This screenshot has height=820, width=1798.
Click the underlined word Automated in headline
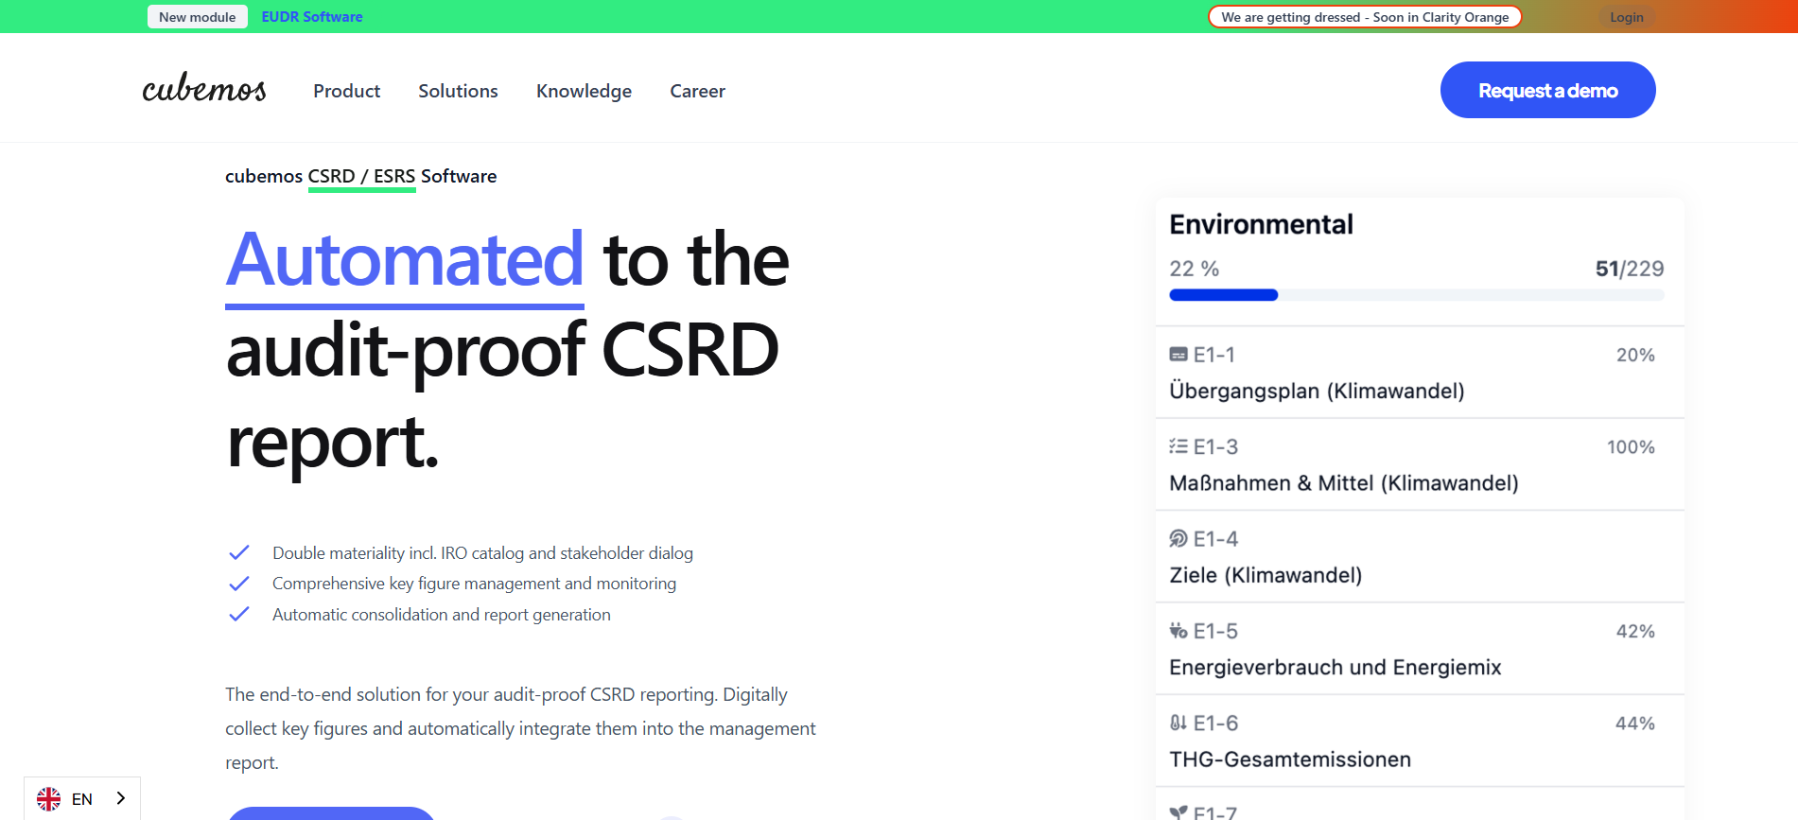point(405,260)
